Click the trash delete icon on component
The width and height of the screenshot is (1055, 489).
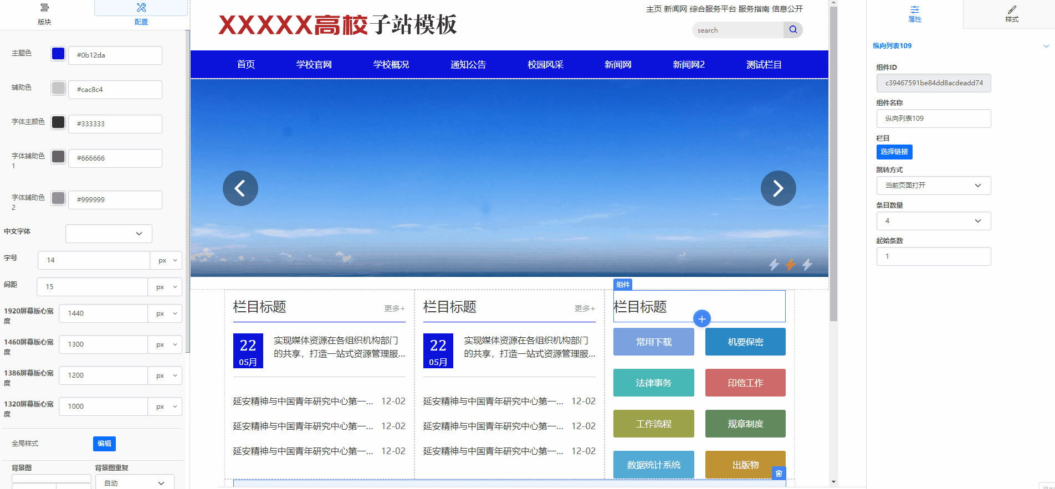(x=779, y=473)
